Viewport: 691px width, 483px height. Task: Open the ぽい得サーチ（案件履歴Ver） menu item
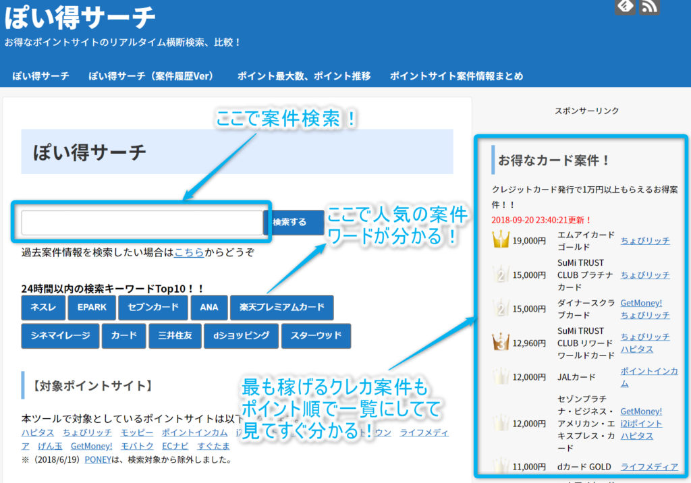pos(153,76)
